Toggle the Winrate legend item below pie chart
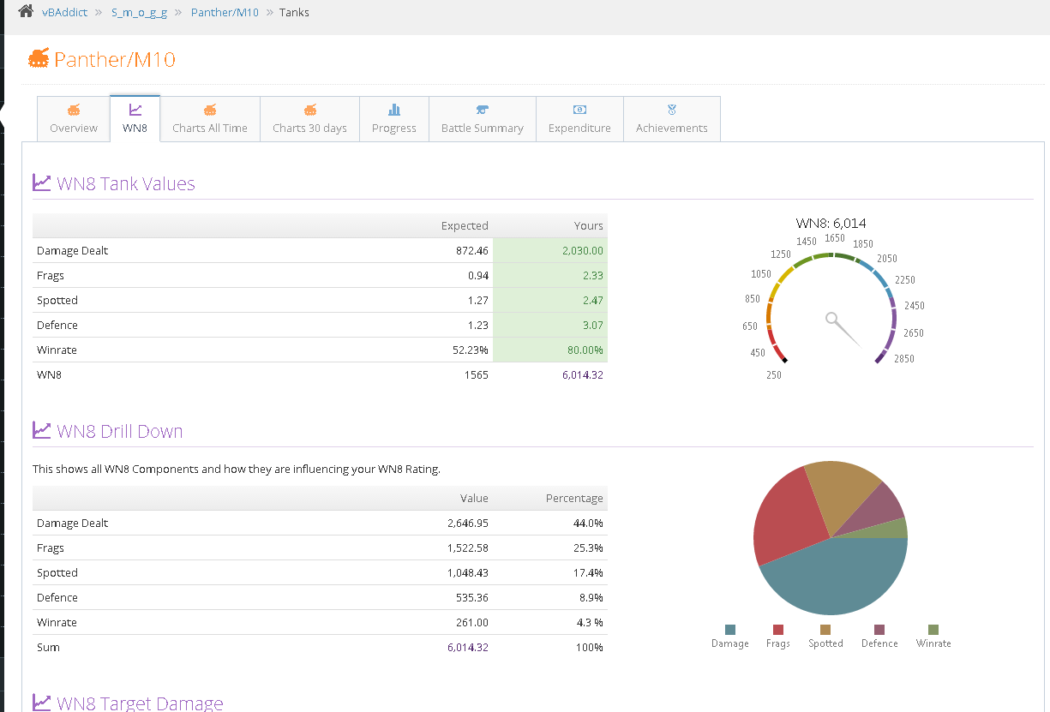 coord(933,637)
